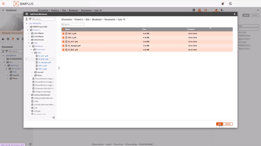
Task: Uncheck the C1_Garagee.pdf row checkbox
Action: 63,45
